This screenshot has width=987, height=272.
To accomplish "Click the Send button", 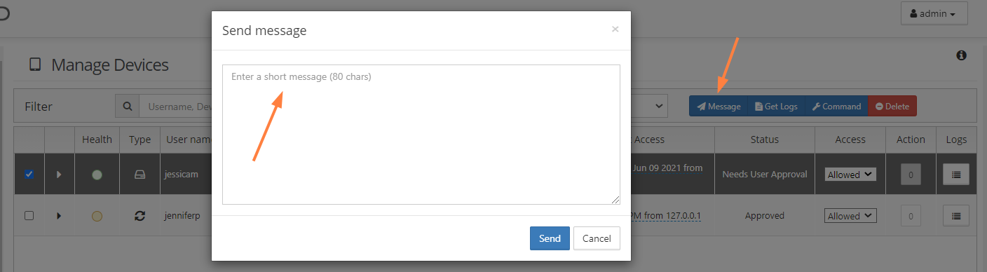I will point(550,238).
